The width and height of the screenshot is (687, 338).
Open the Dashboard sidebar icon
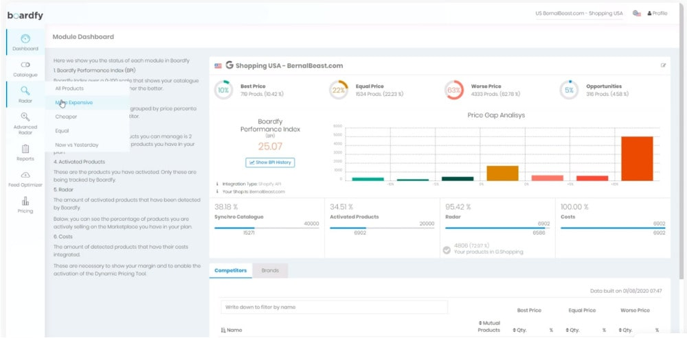[25, 40]
